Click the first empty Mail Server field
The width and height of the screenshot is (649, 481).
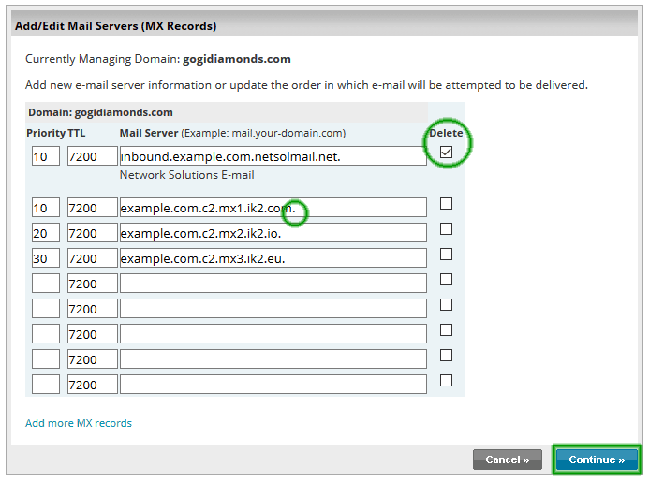pos(273,284)
